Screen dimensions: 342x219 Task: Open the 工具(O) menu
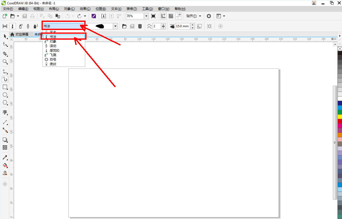(147, 9)
